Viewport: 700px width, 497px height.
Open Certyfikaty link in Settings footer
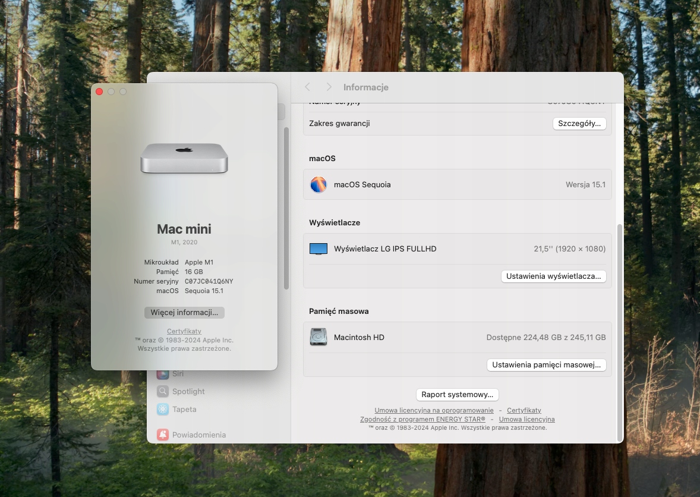524,410
